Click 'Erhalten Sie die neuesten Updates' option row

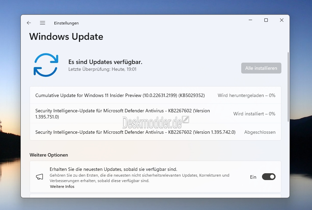155,177
